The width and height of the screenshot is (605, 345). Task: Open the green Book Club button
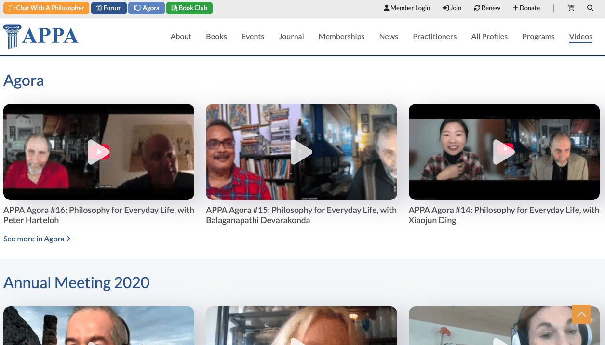point(189,8)
